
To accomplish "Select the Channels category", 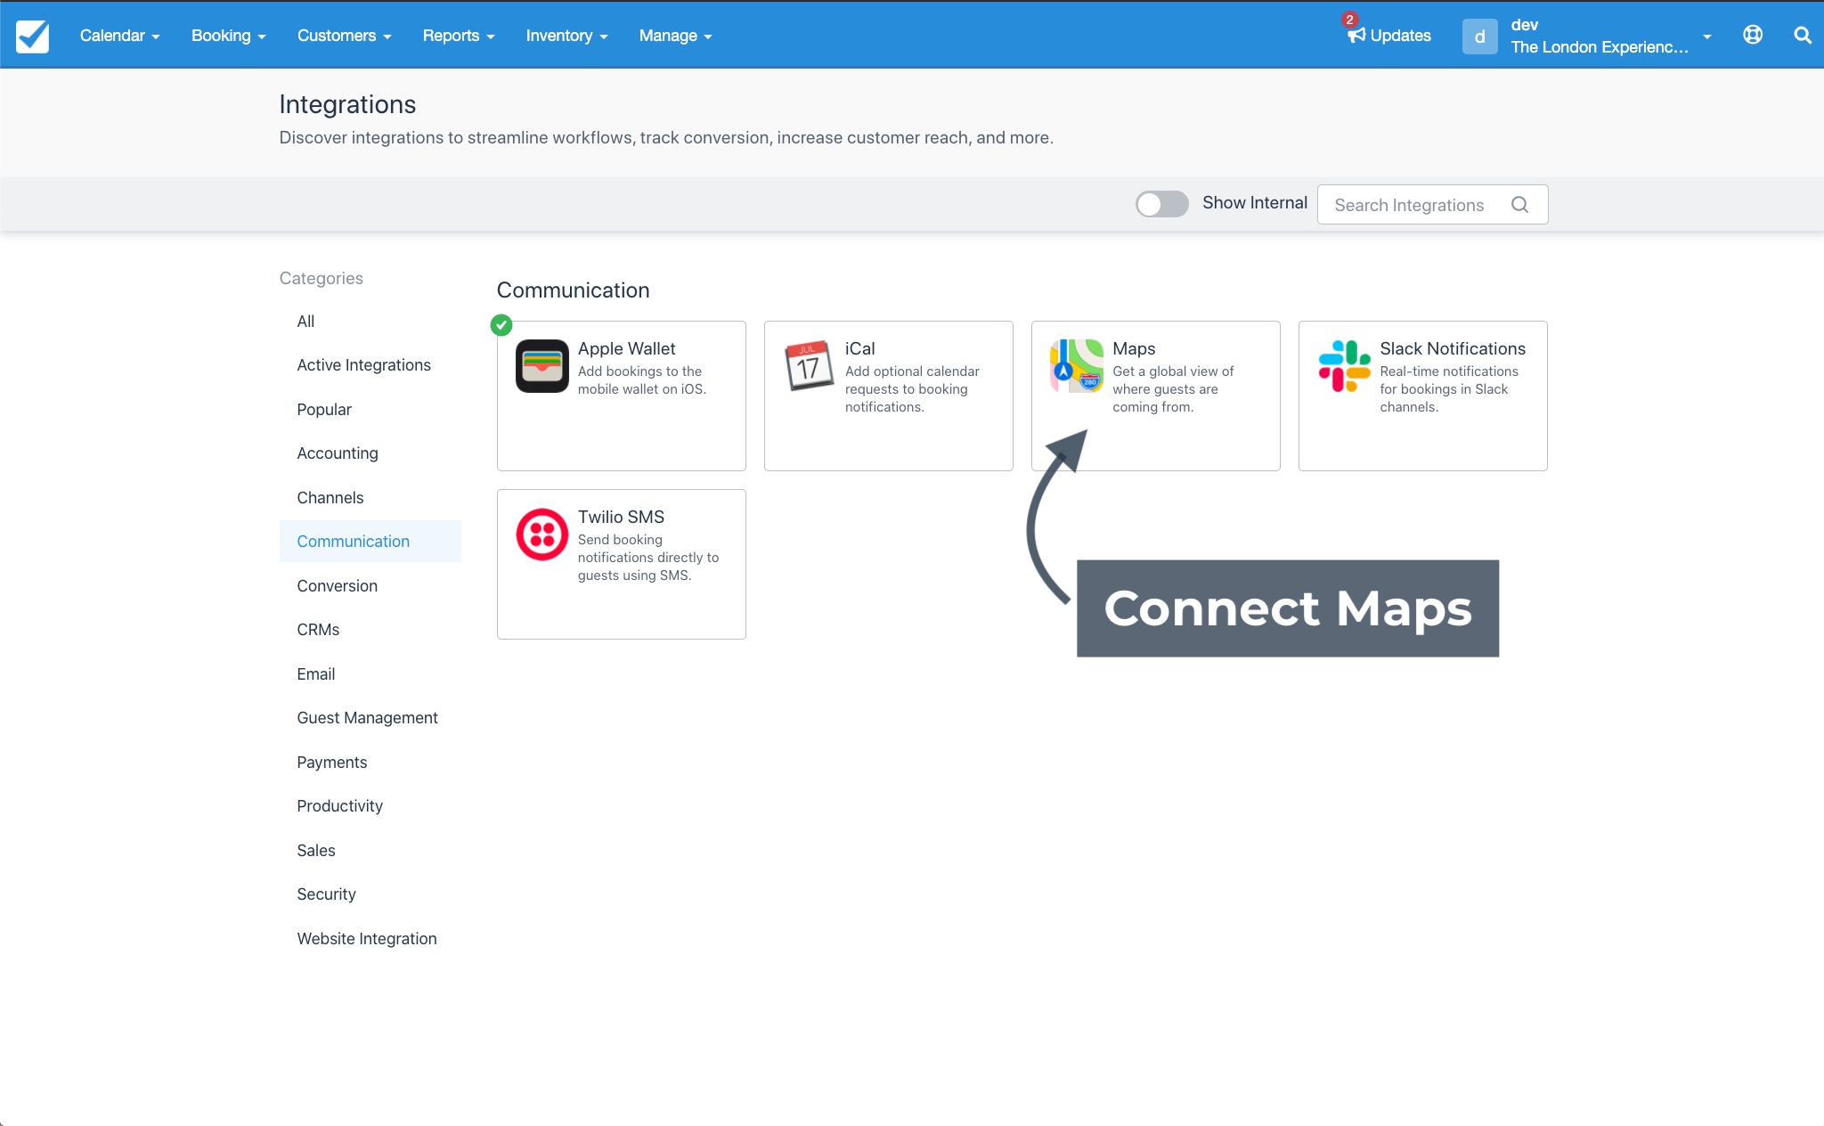I will pos(330,498).
